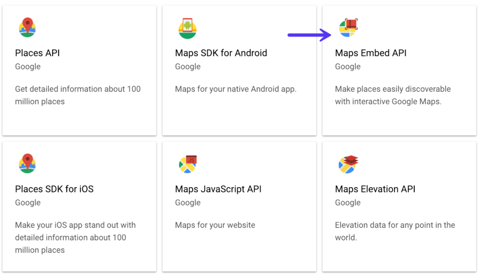
Task: Click Google label under Maps Embed API
Action: [x=347, y=67]
